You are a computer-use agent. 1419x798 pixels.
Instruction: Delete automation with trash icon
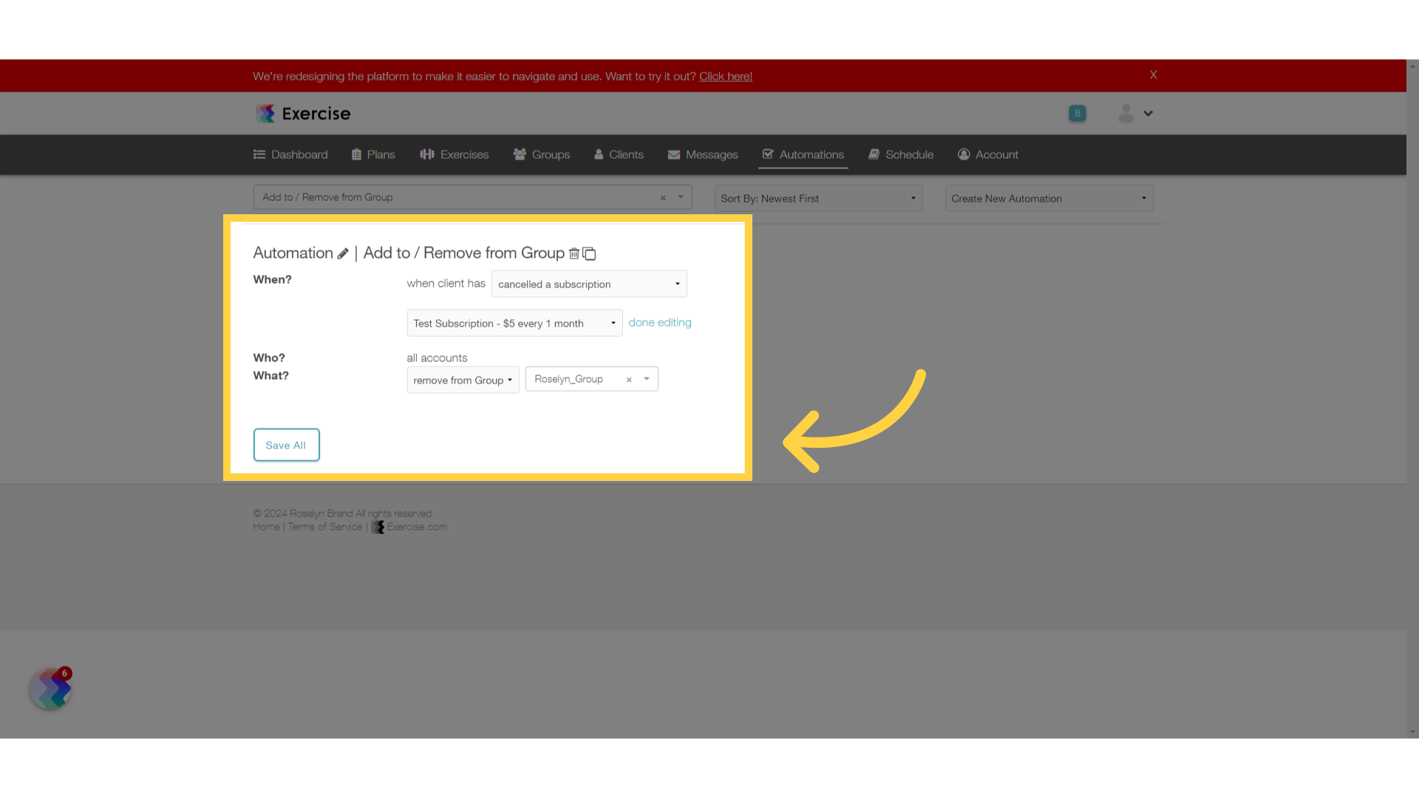coord(574,253)
